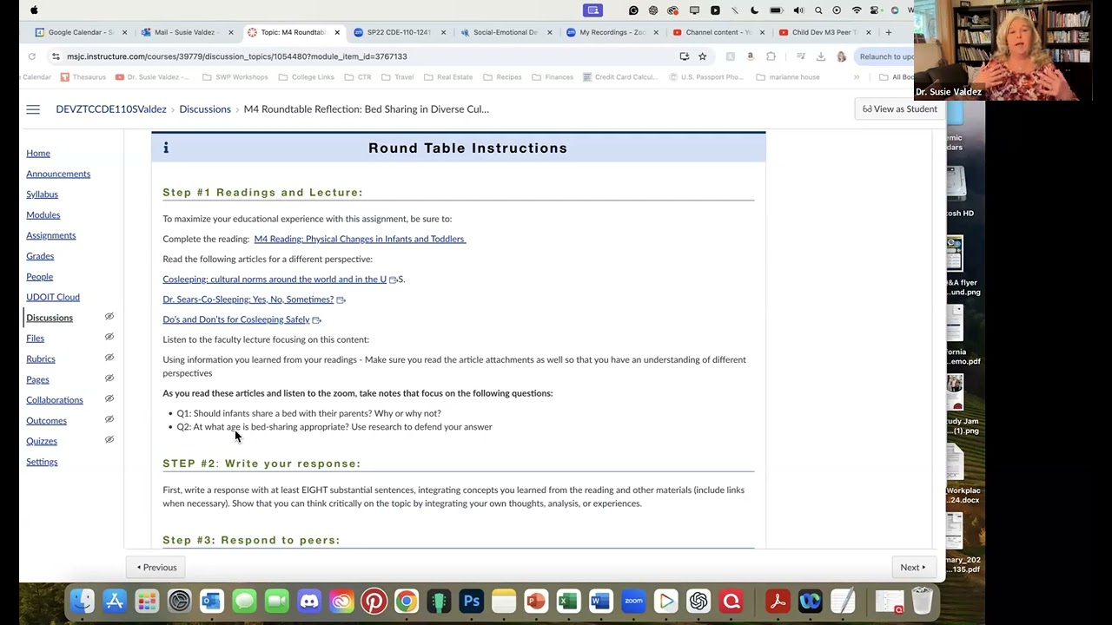Open Real Estate bookmark folder
1112x625 pixels.
448,77
